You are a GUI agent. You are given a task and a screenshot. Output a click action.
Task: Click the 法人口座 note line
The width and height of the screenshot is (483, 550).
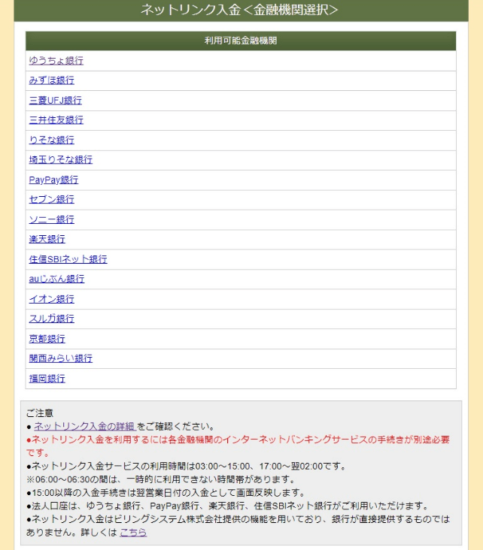pos(228,506)
